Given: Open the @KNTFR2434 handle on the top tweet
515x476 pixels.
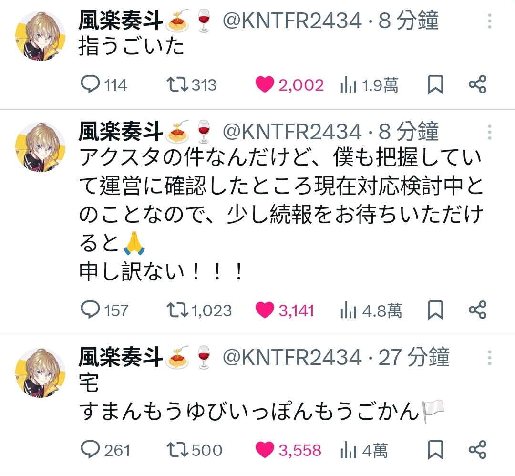Looking at the screenshot, I should 292,21.
